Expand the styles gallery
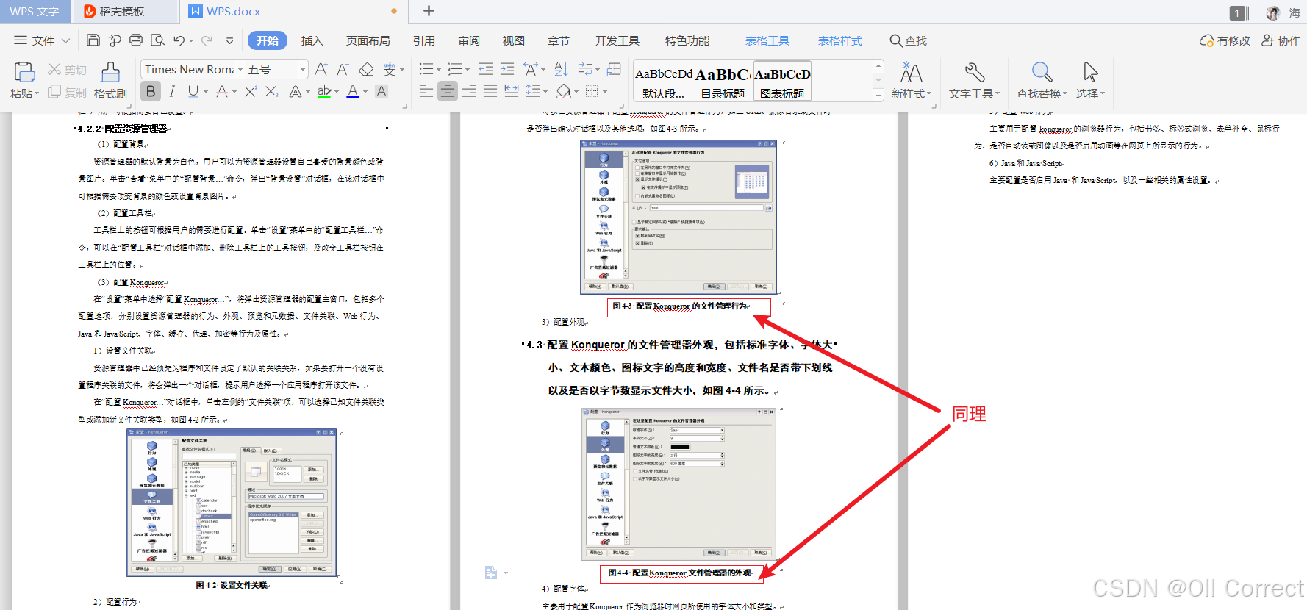The image size is (1307, 610). [878, 94]
